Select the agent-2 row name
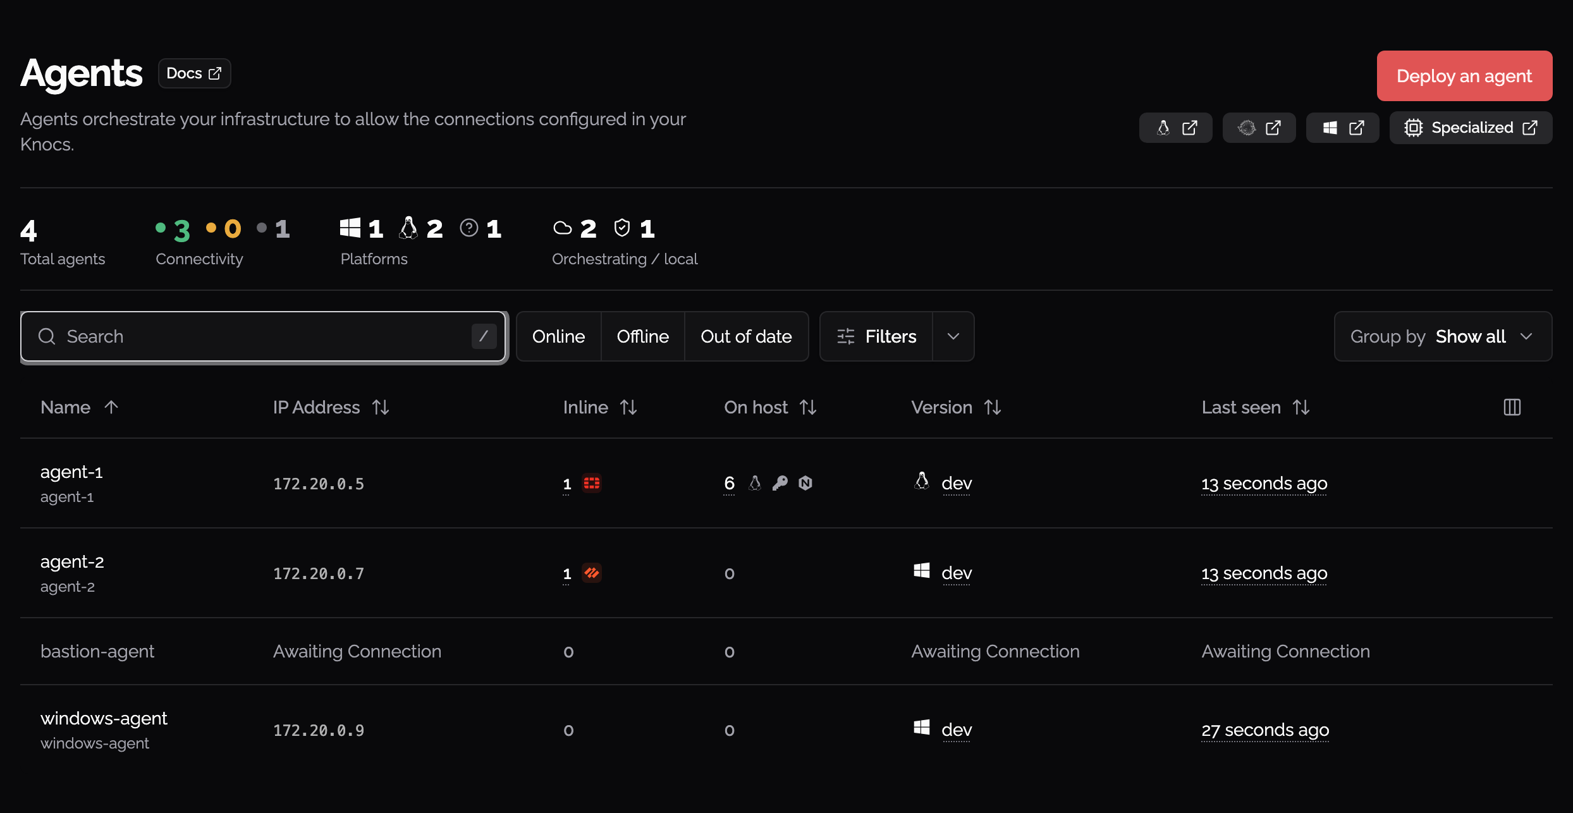 pyautogui.click(x=72, y=561)
